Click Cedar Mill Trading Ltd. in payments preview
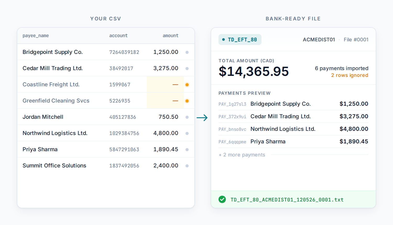The height and width of the screenshot is (225, 393). [281, 116]
